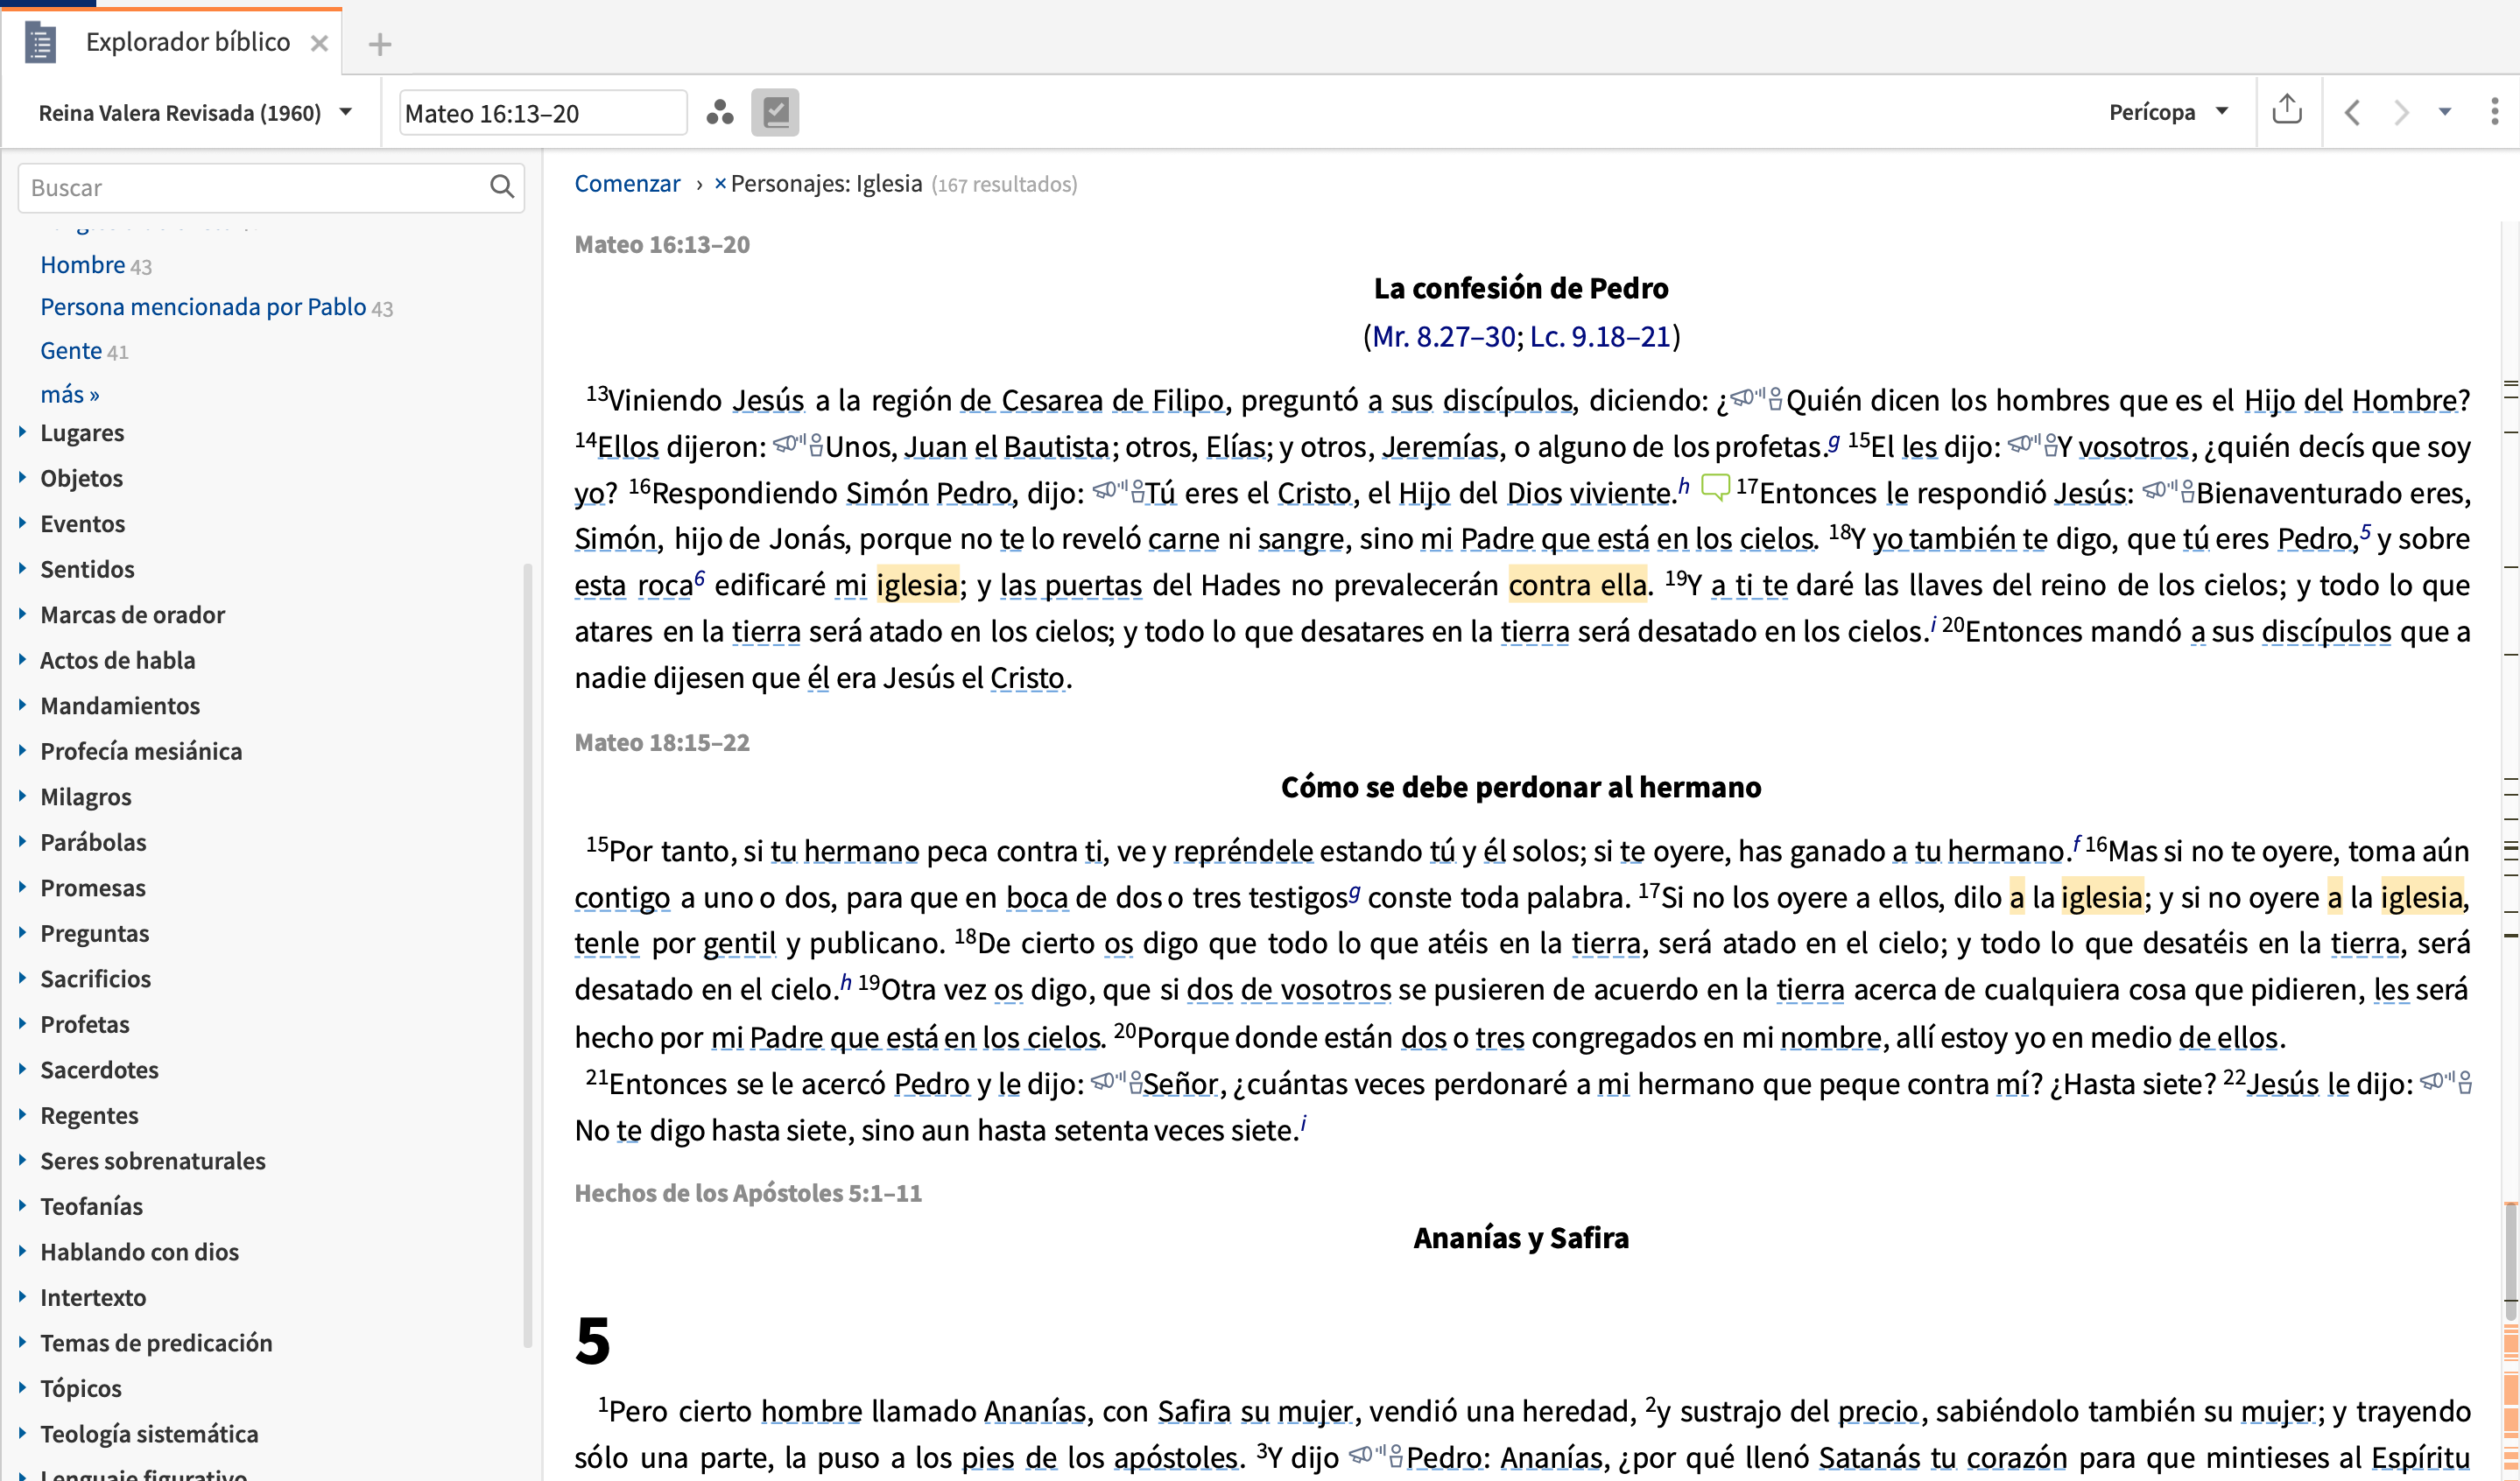Open footnote 5 after Pedro
This screenshot has height=1481, width=2520.
[x=2365, y=530]
